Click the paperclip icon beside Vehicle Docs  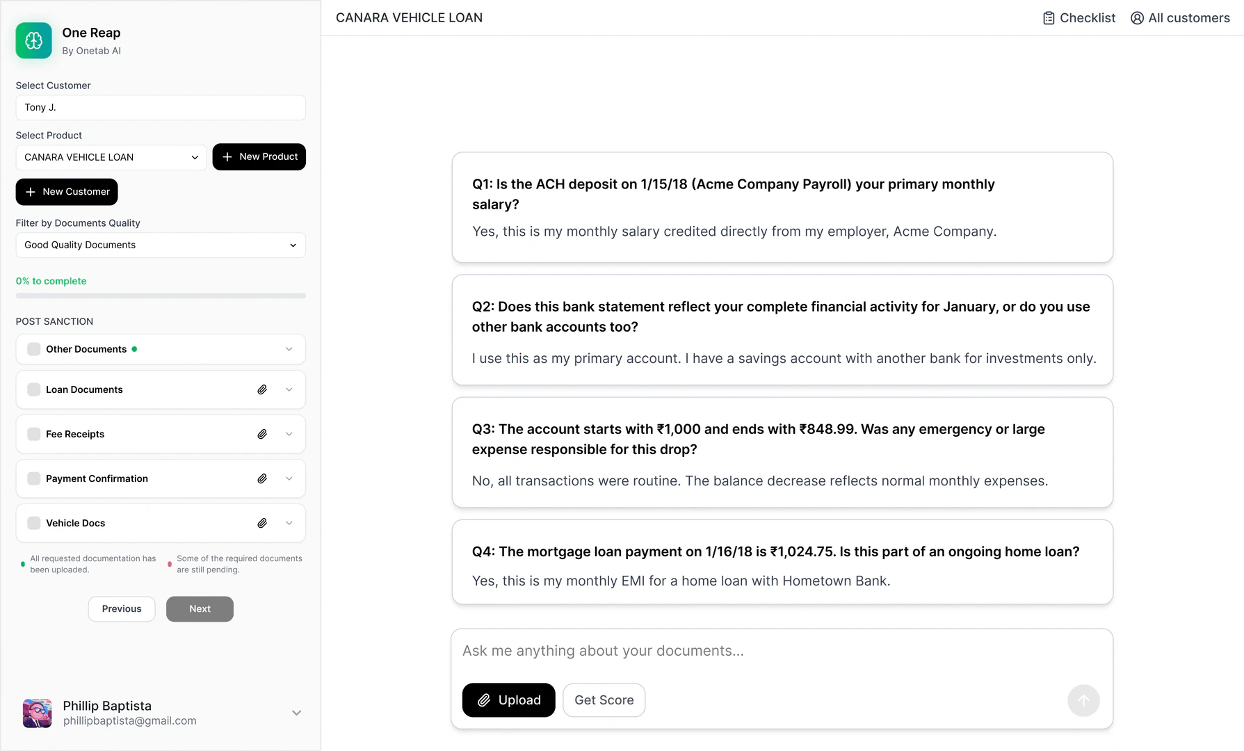(262, 523)
